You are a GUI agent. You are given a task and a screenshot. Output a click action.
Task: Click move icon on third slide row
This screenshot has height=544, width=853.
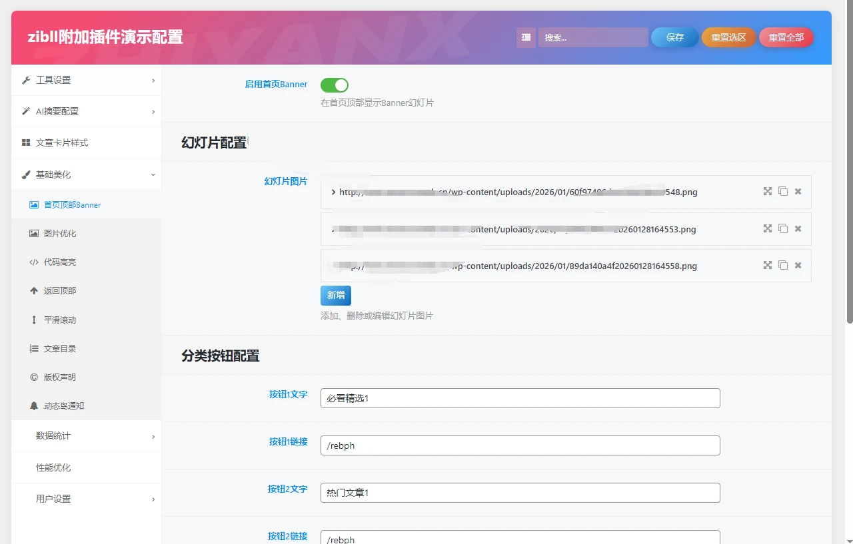[x=768, y=265]
